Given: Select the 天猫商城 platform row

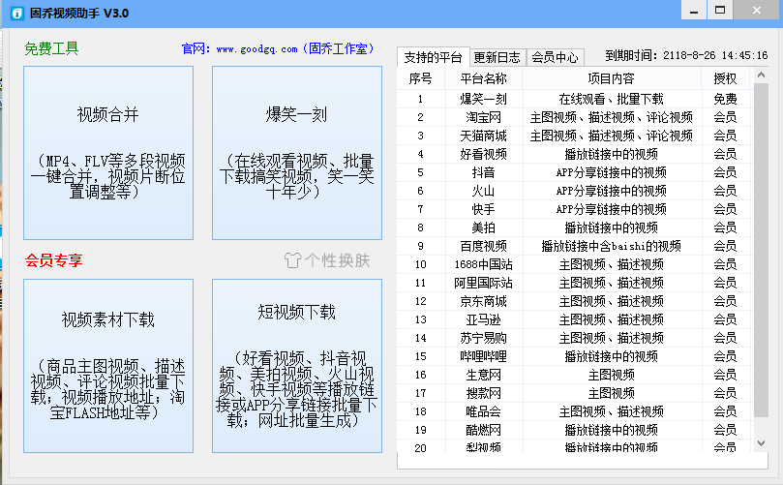Looking at the screenshot, I should coord(574,136).
